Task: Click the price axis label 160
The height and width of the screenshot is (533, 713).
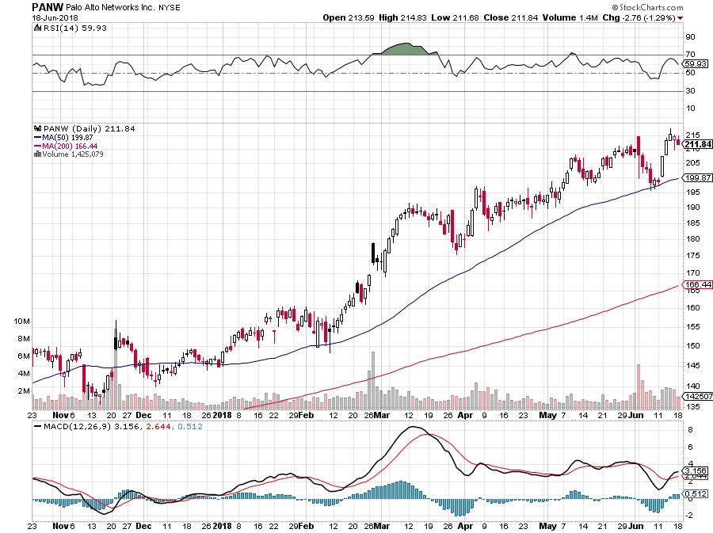Action: pyautogui.click(x=692, y=308)
